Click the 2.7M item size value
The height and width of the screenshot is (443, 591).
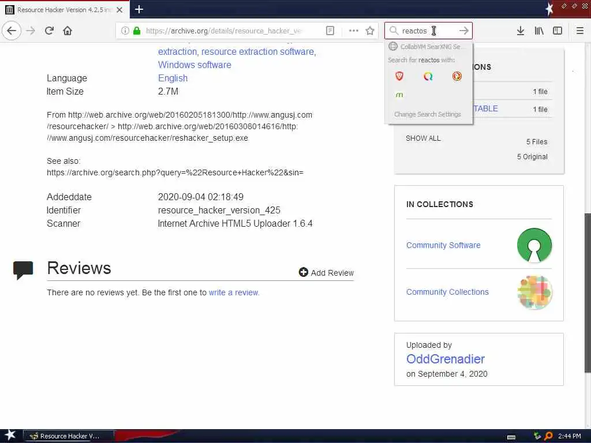click(168, 91)
